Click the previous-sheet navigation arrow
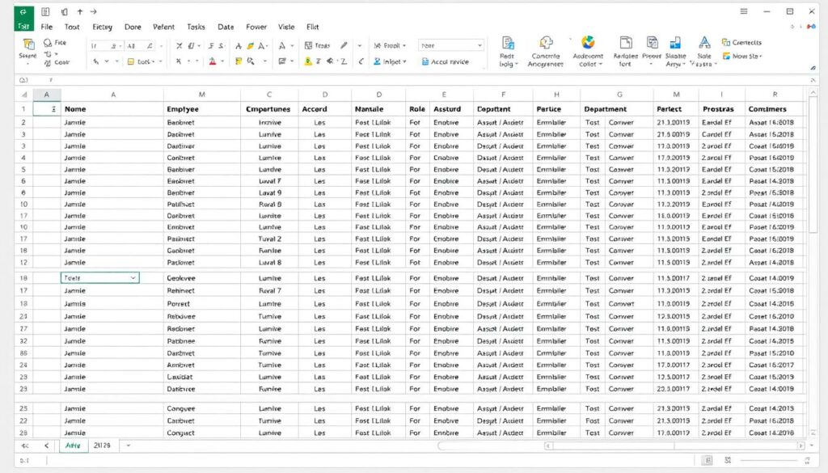The width and height of the screenshot is (828, 473). pyautogui.click(x=46, y=446)
